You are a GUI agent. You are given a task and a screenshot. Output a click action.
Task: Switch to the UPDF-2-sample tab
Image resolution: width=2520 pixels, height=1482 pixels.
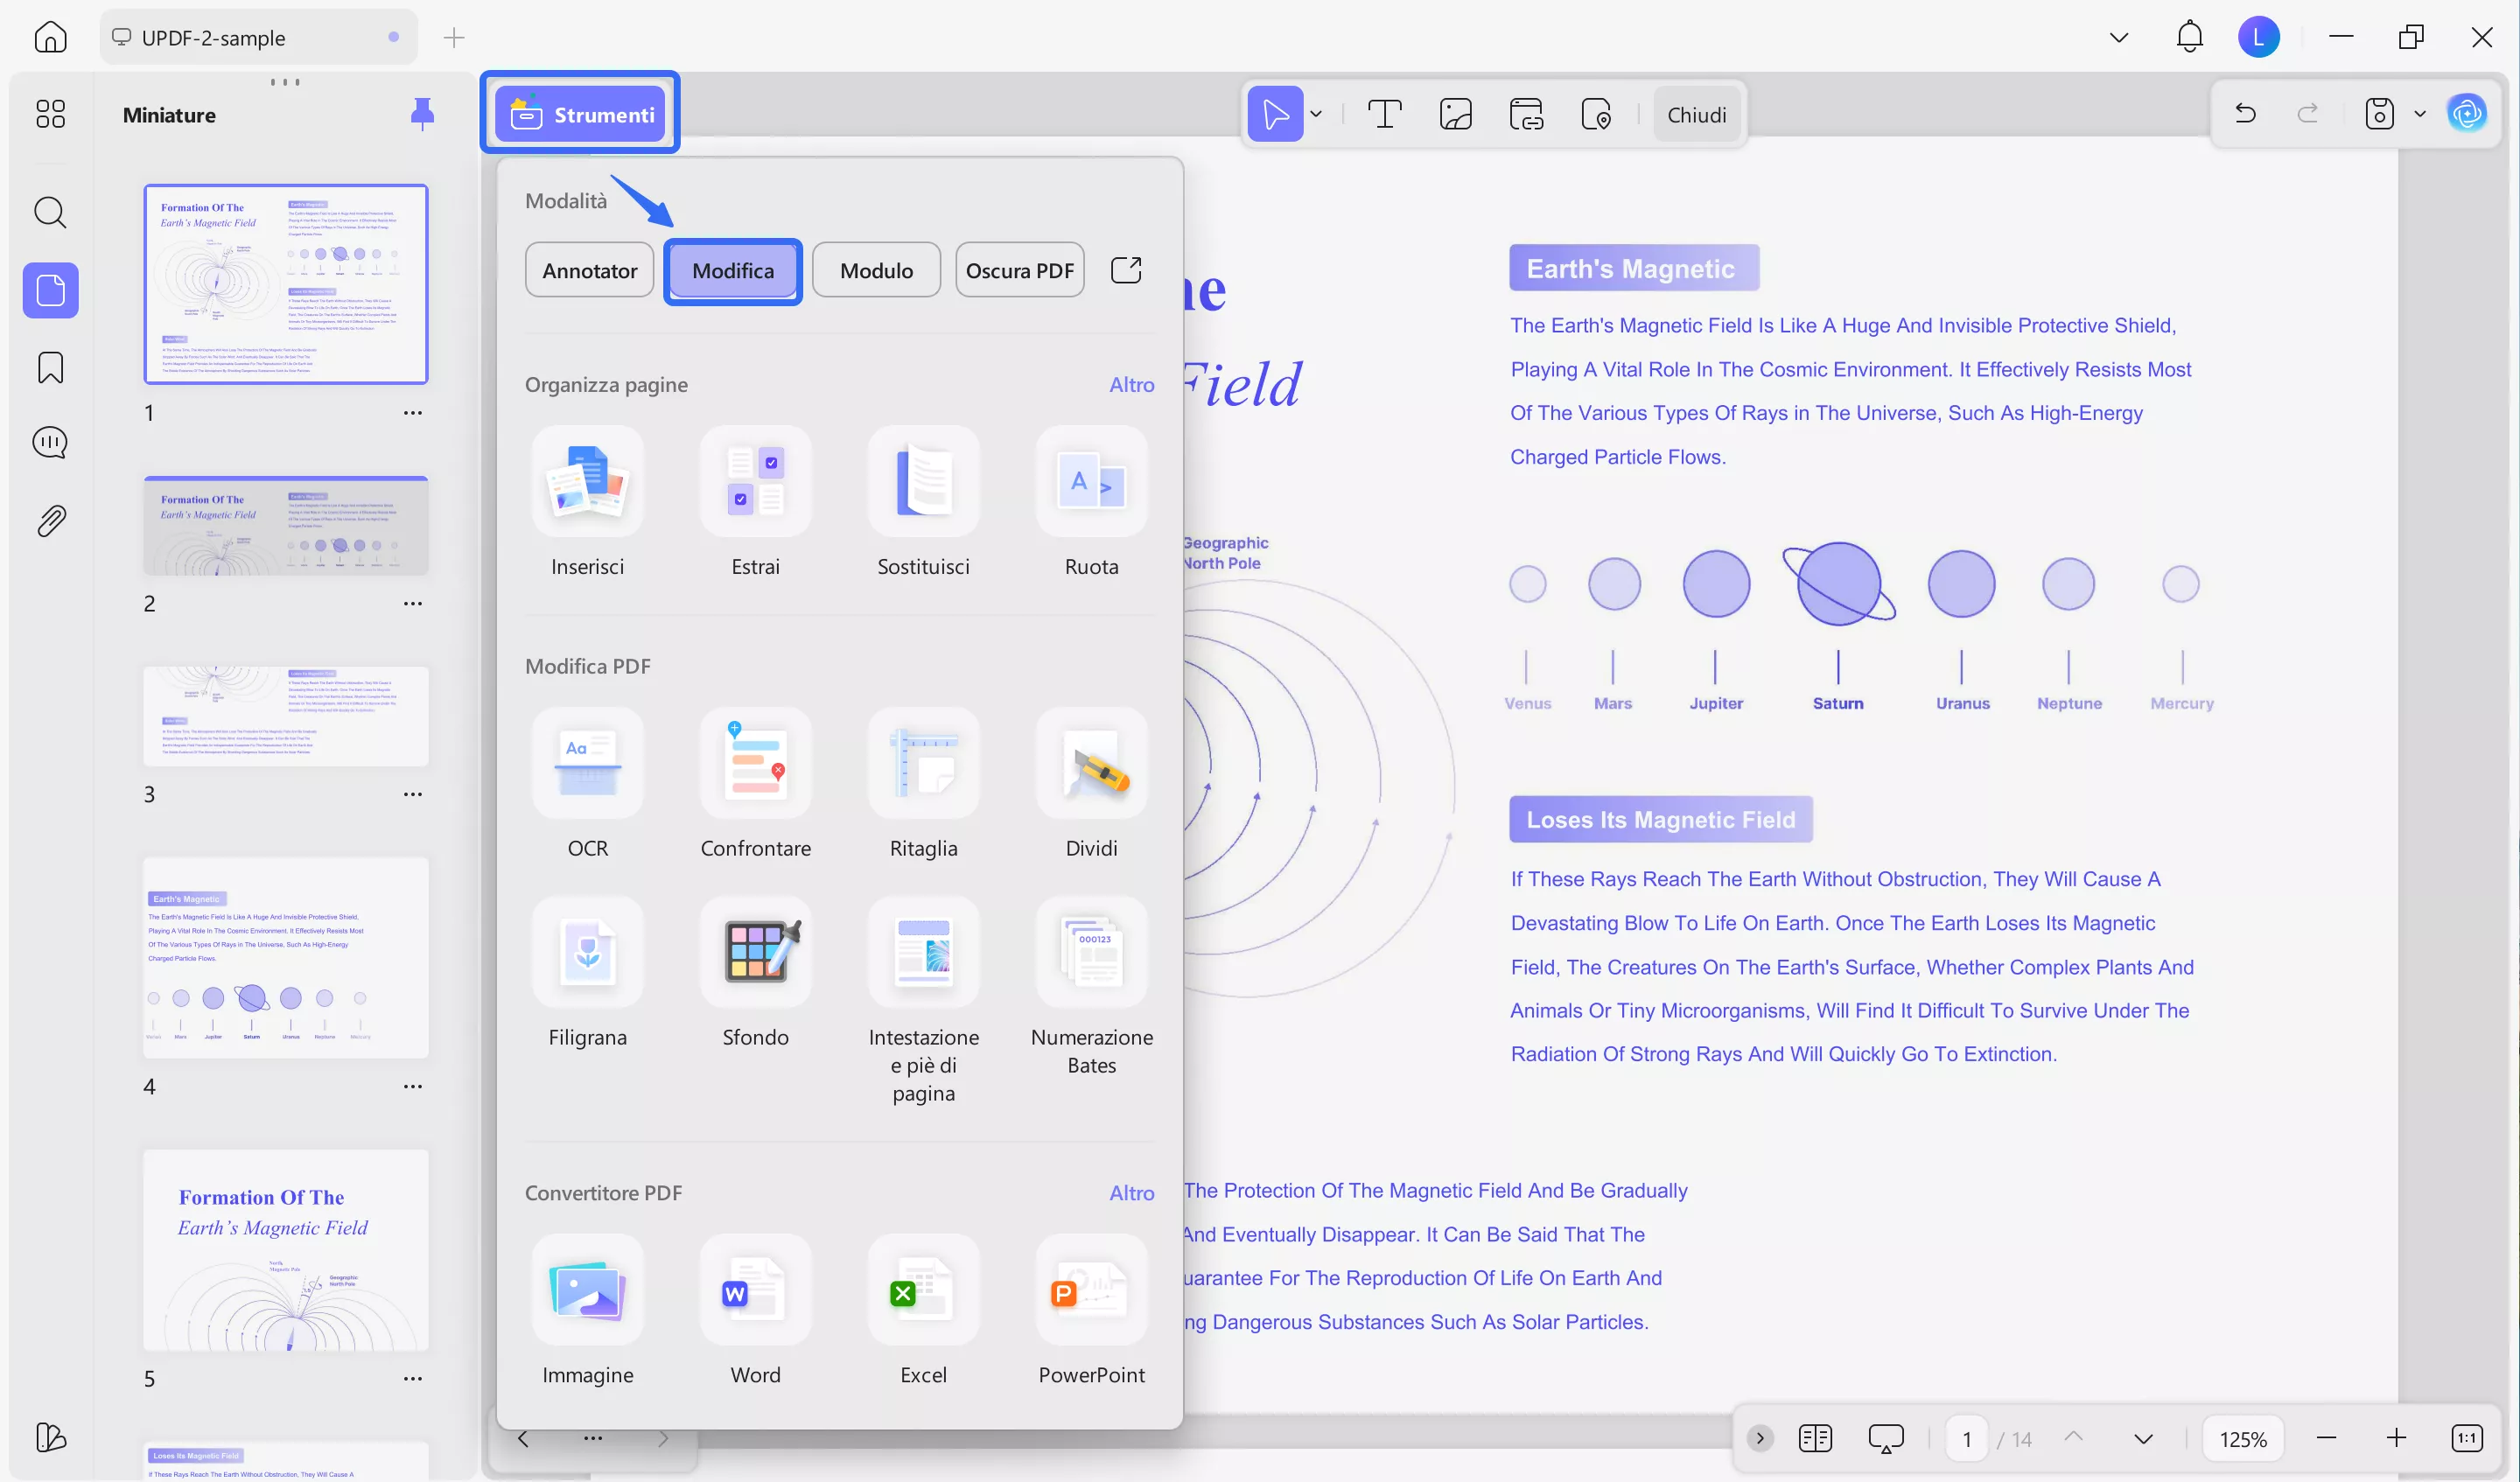[x=213, y=38]
